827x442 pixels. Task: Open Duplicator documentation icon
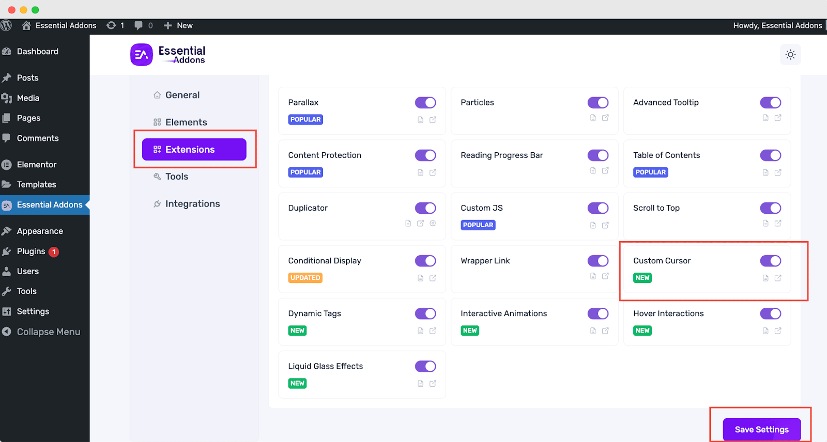[408, 223]
